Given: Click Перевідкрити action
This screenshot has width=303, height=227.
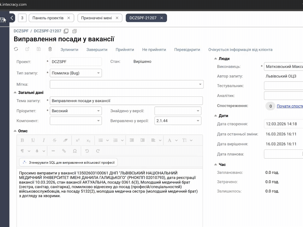Looking at the screenshot, I should pos(187,49).
